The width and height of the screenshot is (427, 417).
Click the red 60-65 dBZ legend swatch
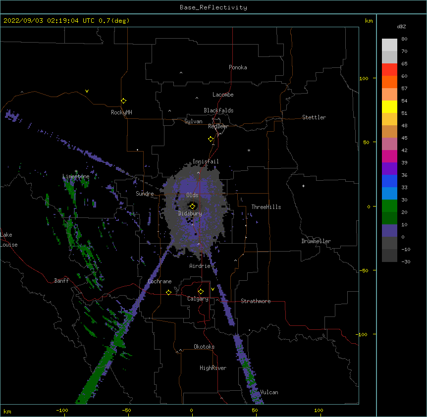click(x=389, y=69)
